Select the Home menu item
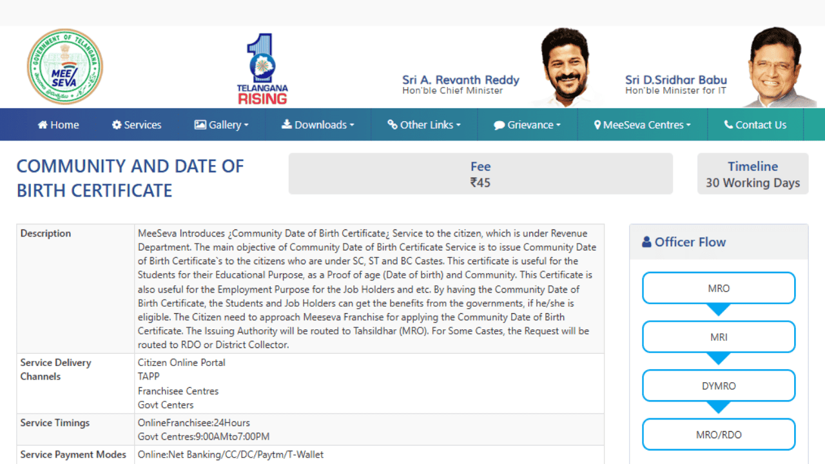 click(x=58, y=124)
